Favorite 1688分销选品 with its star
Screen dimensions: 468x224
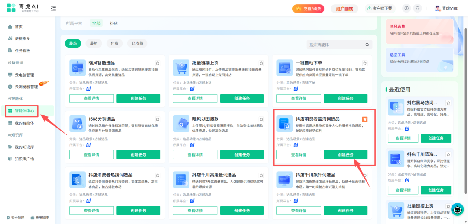point(158,119)
